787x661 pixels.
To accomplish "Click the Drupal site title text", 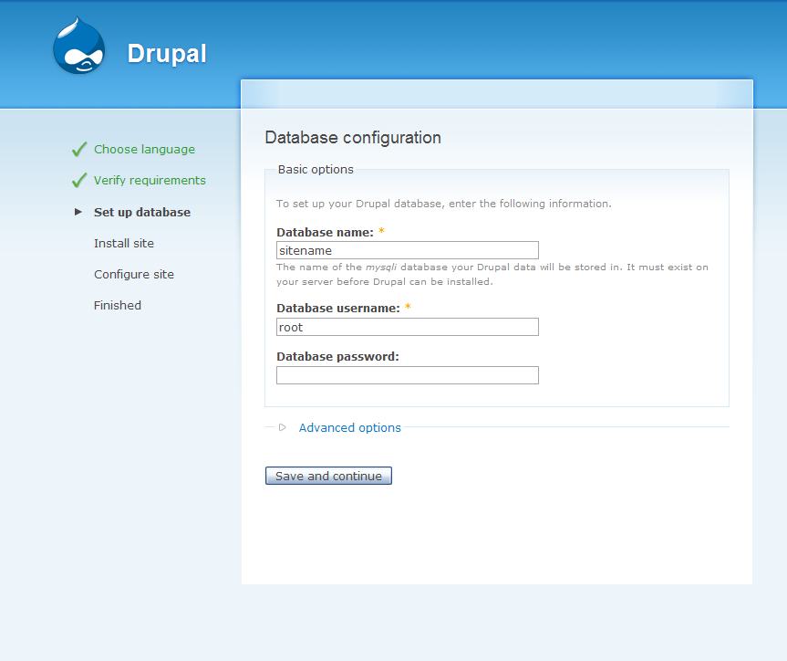I will tap(167, 53).
